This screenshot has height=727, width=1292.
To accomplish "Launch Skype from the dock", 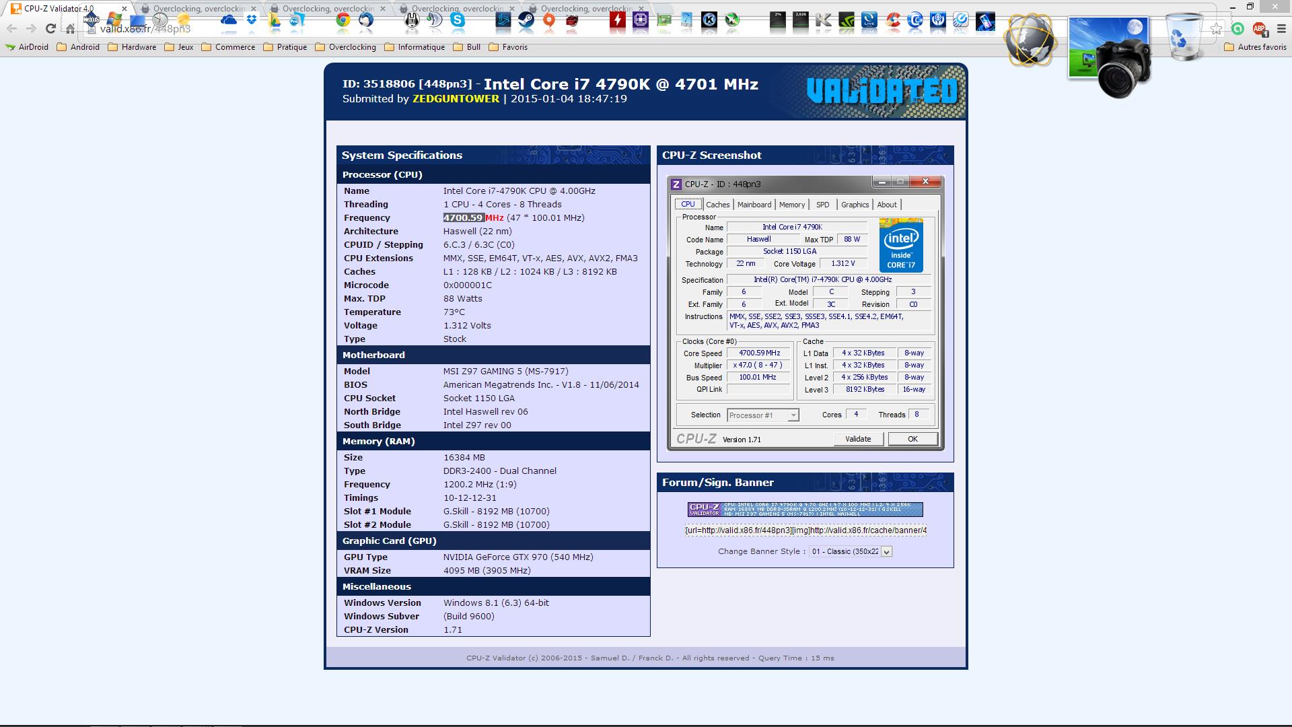I will click(458, 20).
